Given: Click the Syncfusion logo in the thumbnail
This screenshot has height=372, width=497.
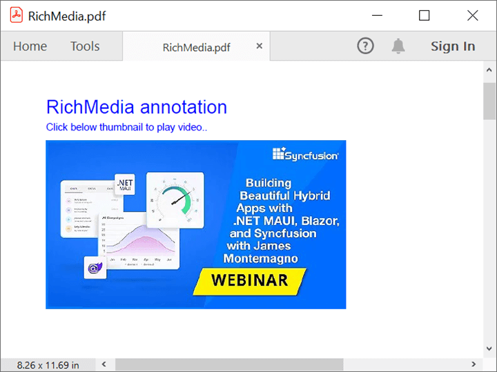Looking at the screenshot, I should 306,154.
